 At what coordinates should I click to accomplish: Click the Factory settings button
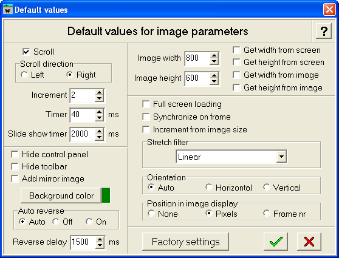click(x=185, y=242)
